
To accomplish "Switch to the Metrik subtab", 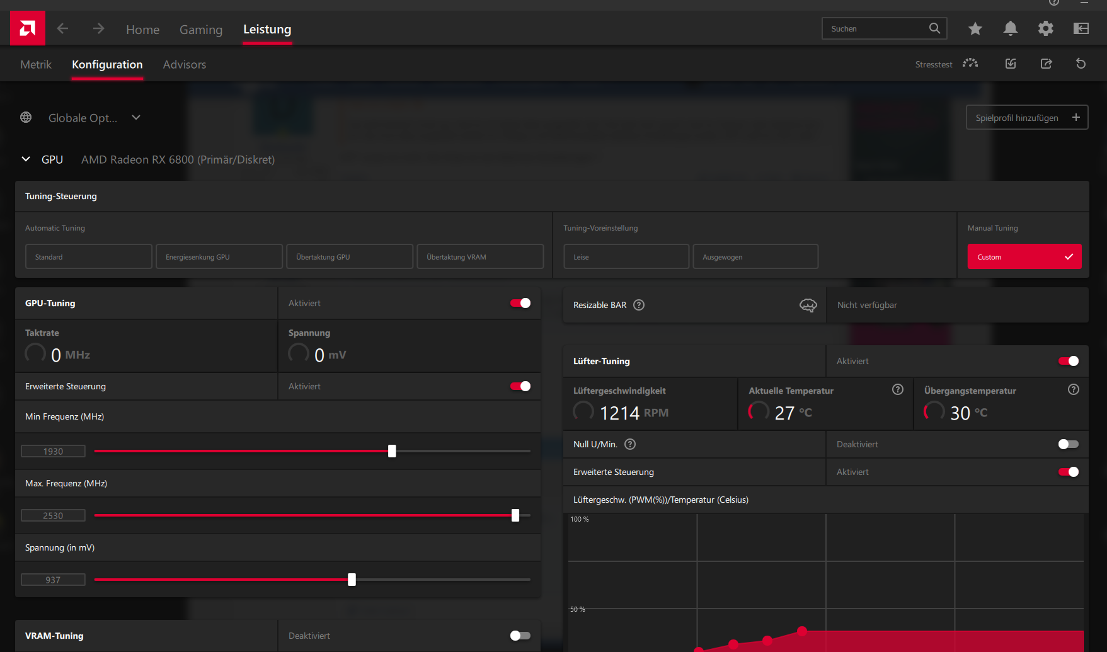I will point(36,64).
